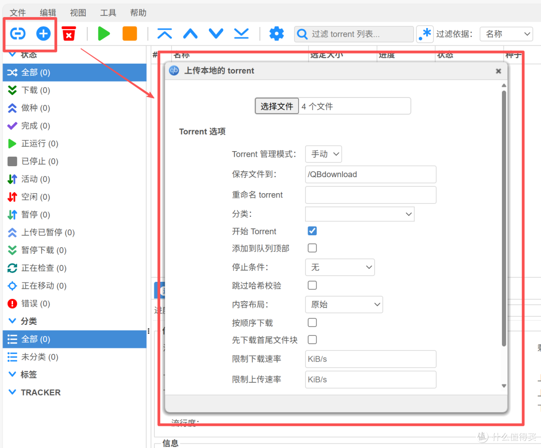
Task: Open the 工具 menu
Action: click(x=108, y=13)
